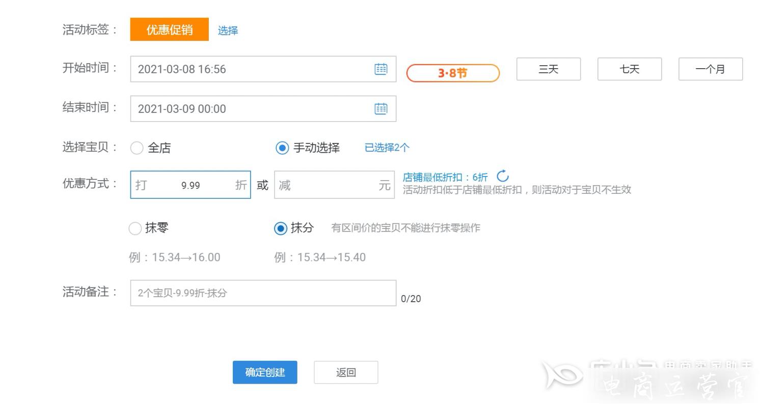760x405 pixels.
Task: Apply the 3·8节 preset
Action: click(453, 73)
